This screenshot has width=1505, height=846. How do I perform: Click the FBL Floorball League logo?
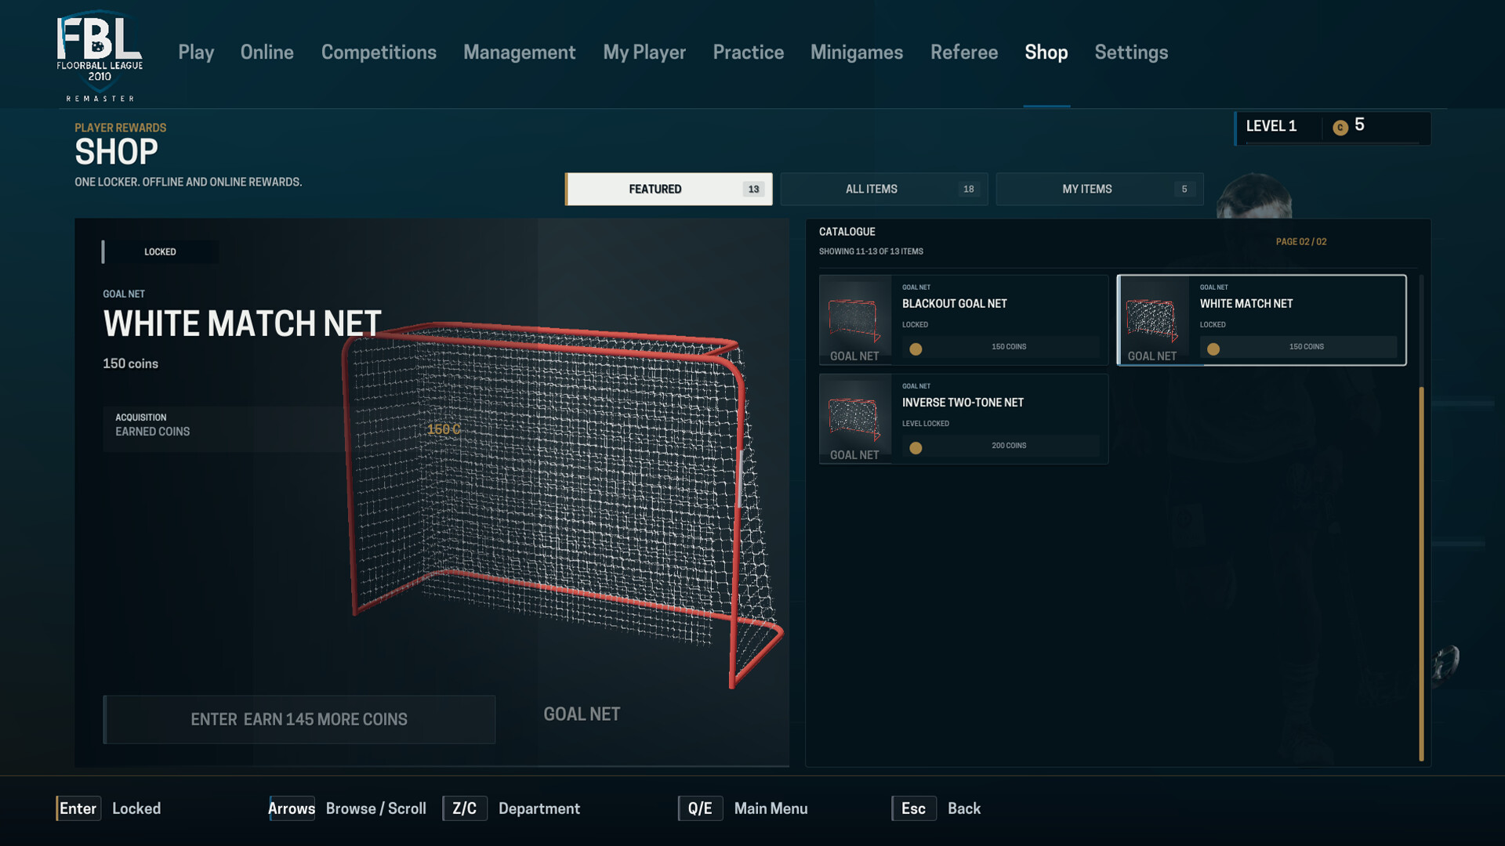click(100, 56)
